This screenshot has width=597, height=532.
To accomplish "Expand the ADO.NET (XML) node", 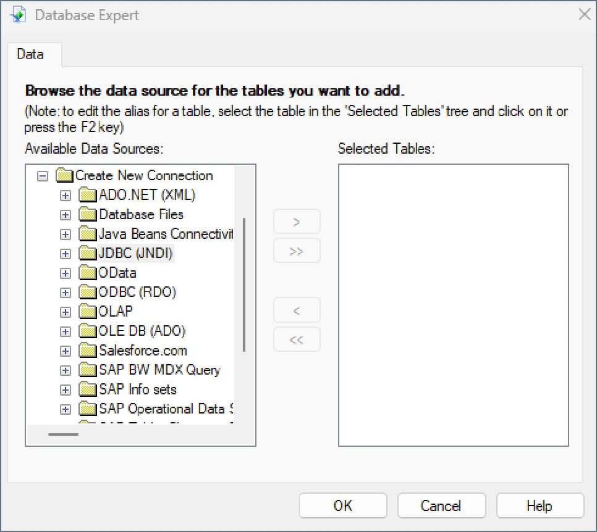I will coord(66,195).
